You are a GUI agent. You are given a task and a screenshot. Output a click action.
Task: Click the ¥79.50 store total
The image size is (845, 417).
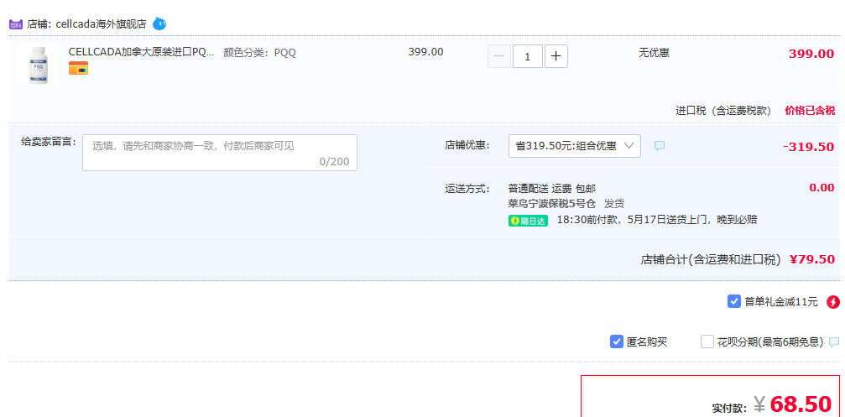(812, 259)
